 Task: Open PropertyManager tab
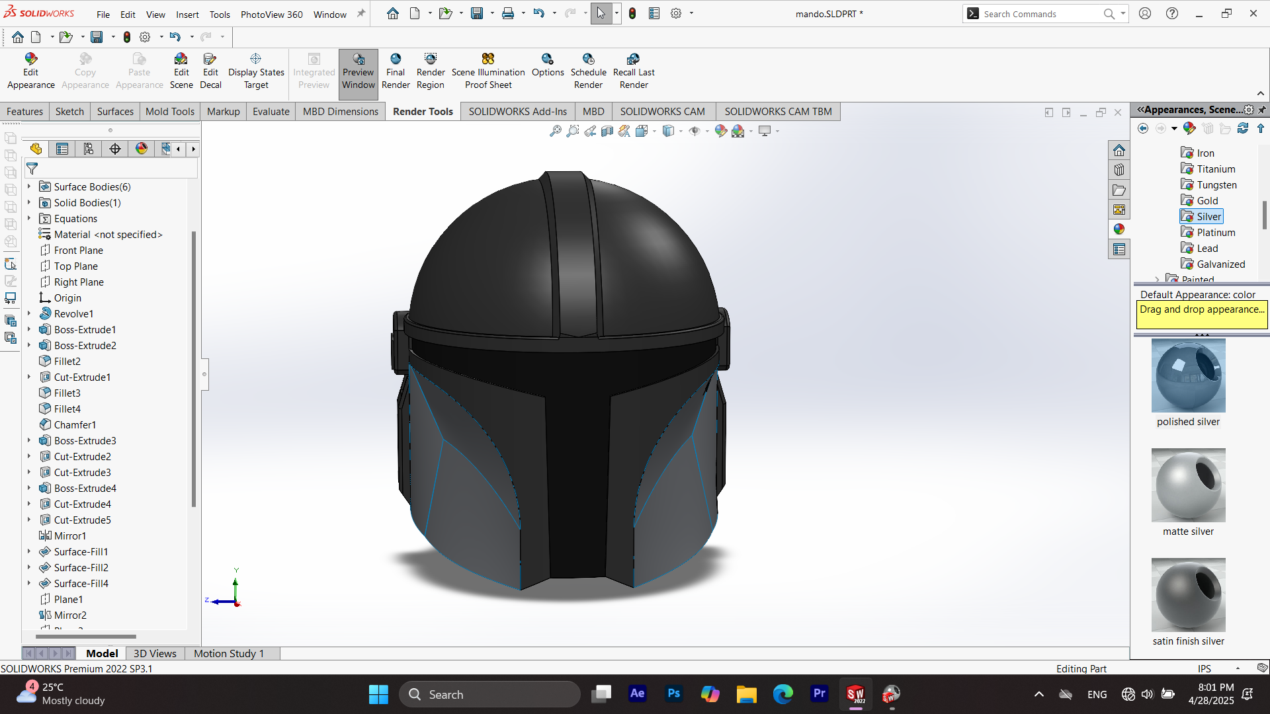tap(62, 149)
